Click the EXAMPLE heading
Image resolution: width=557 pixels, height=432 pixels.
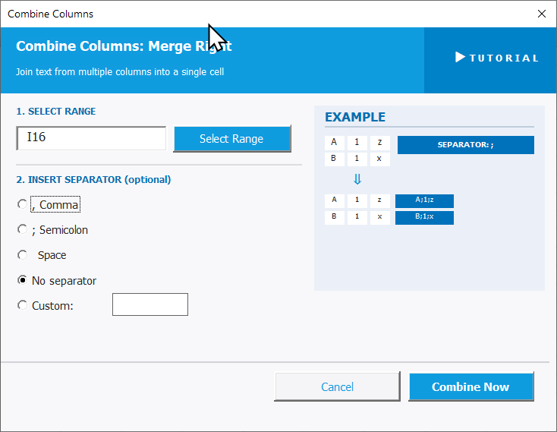[x=355, y=117]
